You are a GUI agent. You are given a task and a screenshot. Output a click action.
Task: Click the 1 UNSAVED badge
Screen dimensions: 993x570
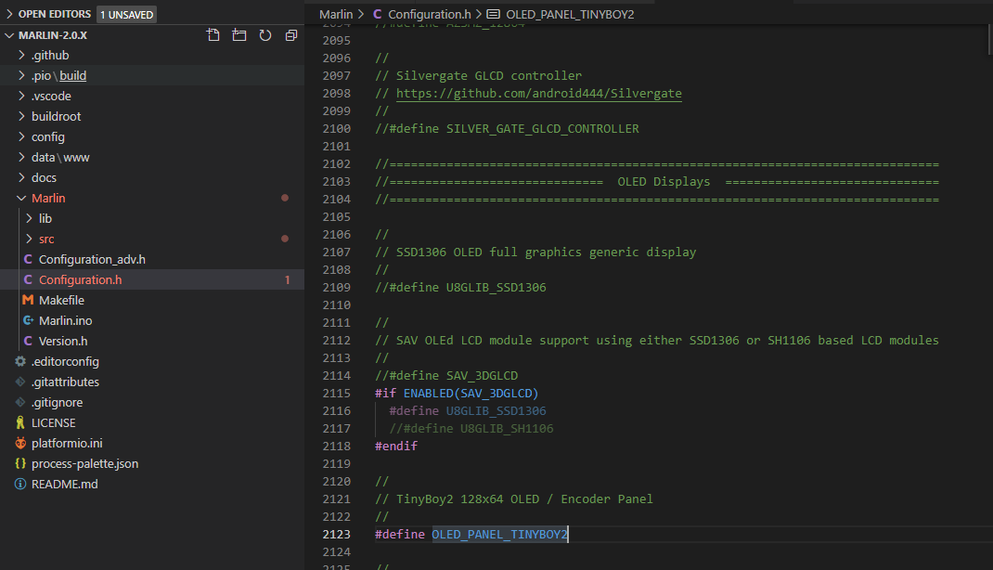(126, 14)
